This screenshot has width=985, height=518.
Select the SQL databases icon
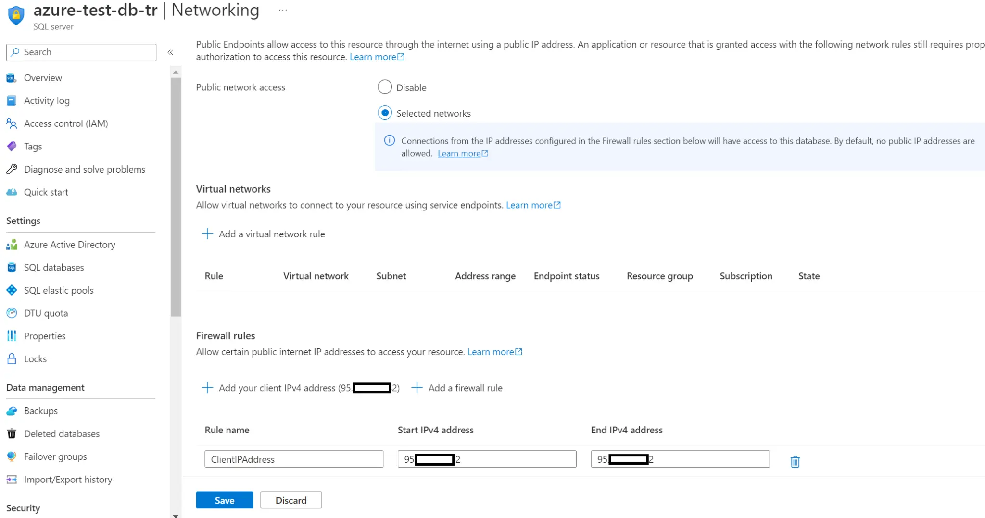tap(11, 267)
